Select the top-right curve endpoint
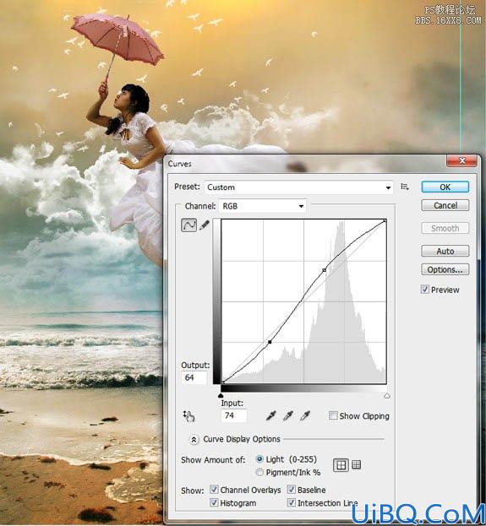The height and width of the screenshot is (526, 486). tap(385, 220)
